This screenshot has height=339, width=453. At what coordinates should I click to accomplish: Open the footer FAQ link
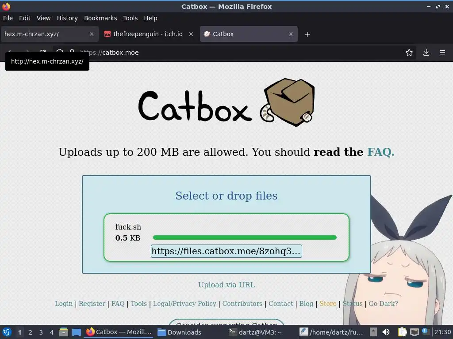tap(118, 304)
